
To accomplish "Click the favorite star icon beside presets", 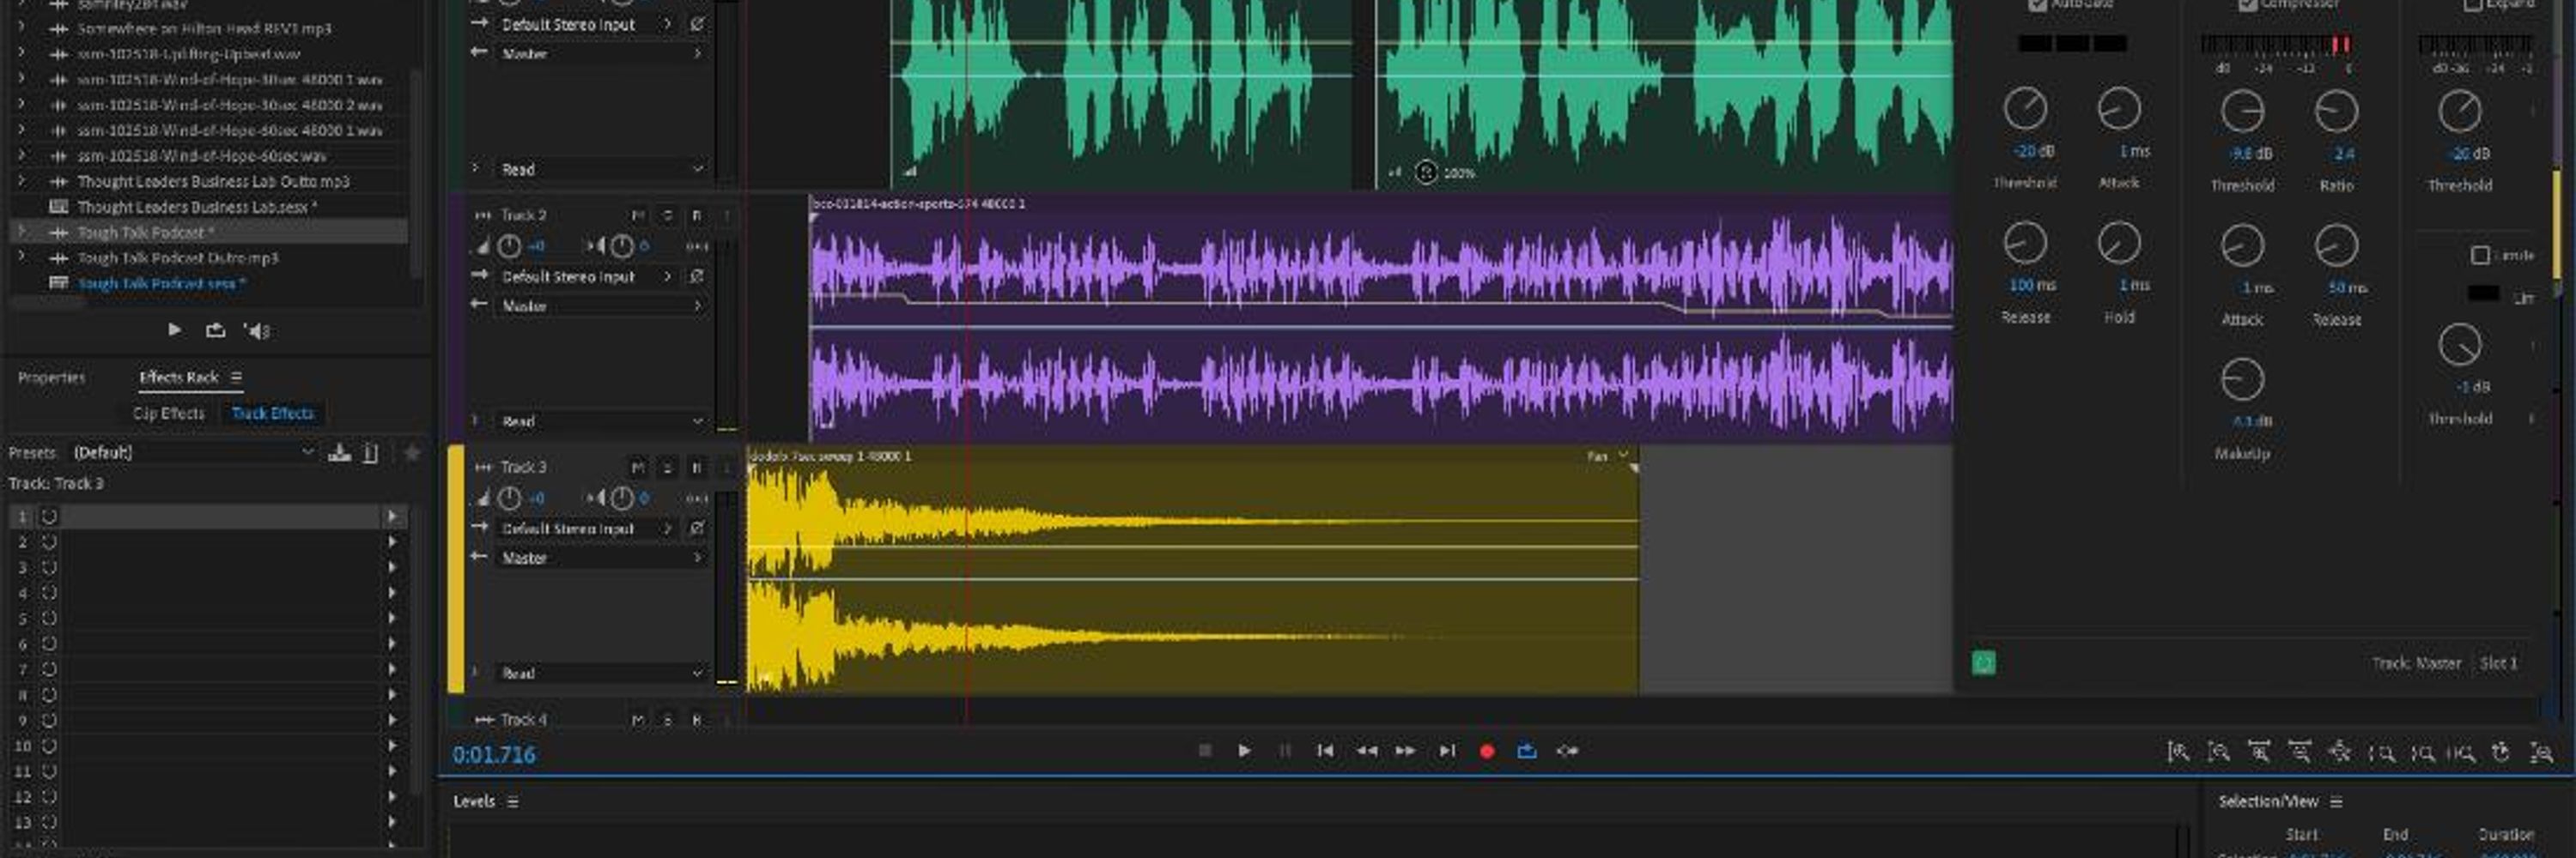I will [411, 452].
